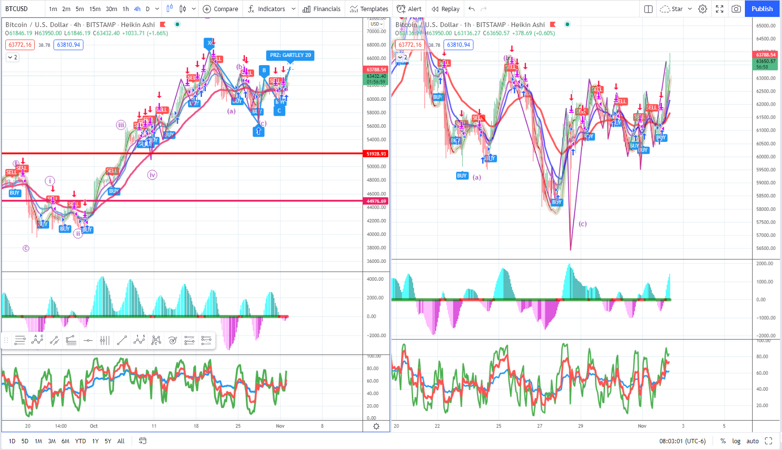
Task: Create a new Alert
Action: (409, 9)
